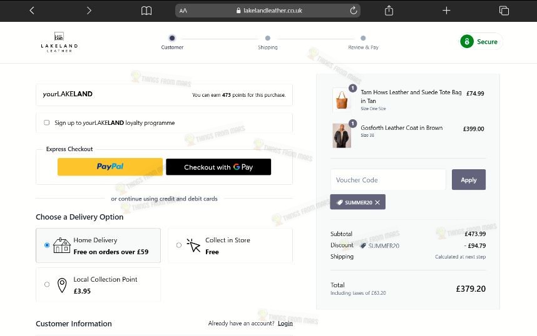Select Local Collection Point delivery
Viewport: 537px width, 336px height.
[x=47, y=284]
